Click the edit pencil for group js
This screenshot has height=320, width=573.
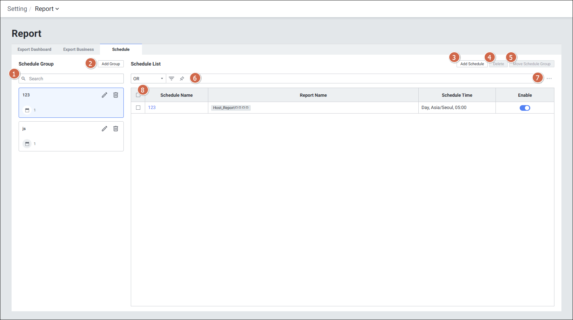(x=105, y=129)
